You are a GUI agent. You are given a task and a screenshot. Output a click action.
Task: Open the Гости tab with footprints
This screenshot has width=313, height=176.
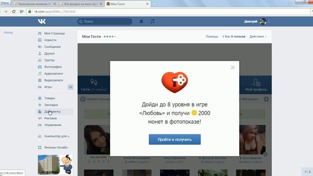[93, 85]
